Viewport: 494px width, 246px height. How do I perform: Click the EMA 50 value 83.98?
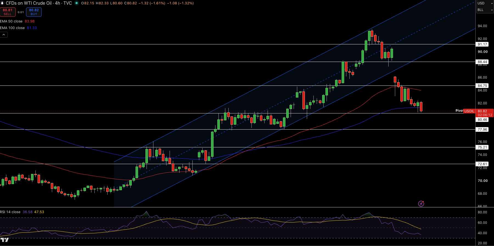click(30, 21)
